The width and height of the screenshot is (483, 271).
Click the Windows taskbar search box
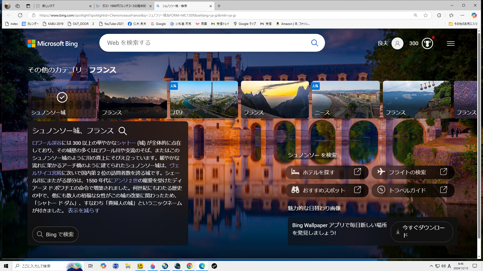click(48, 266)
